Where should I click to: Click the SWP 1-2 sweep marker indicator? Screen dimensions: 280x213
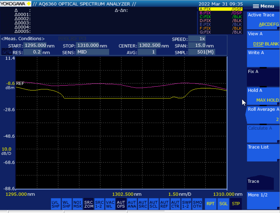pyautogui.click(x=186, y=204)
